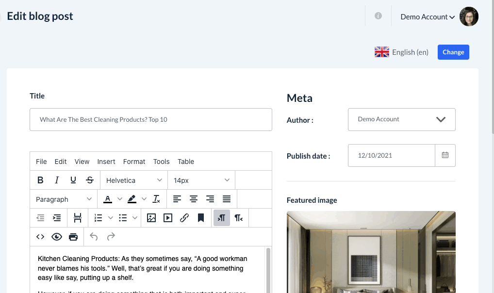Image resolution: width=494 pixels, height=293 pixels.
Task: Redo the last edit
Action: (x=111, y=237)
